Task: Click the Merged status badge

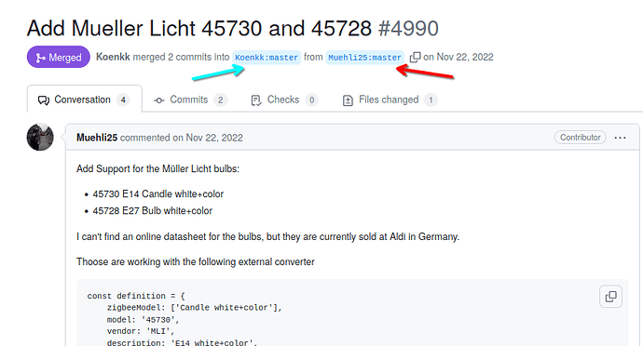Action: tap(58, 57)
